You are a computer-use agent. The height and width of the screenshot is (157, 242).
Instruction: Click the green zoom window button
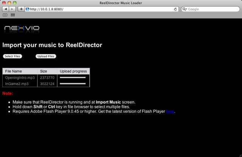[15, 3]
